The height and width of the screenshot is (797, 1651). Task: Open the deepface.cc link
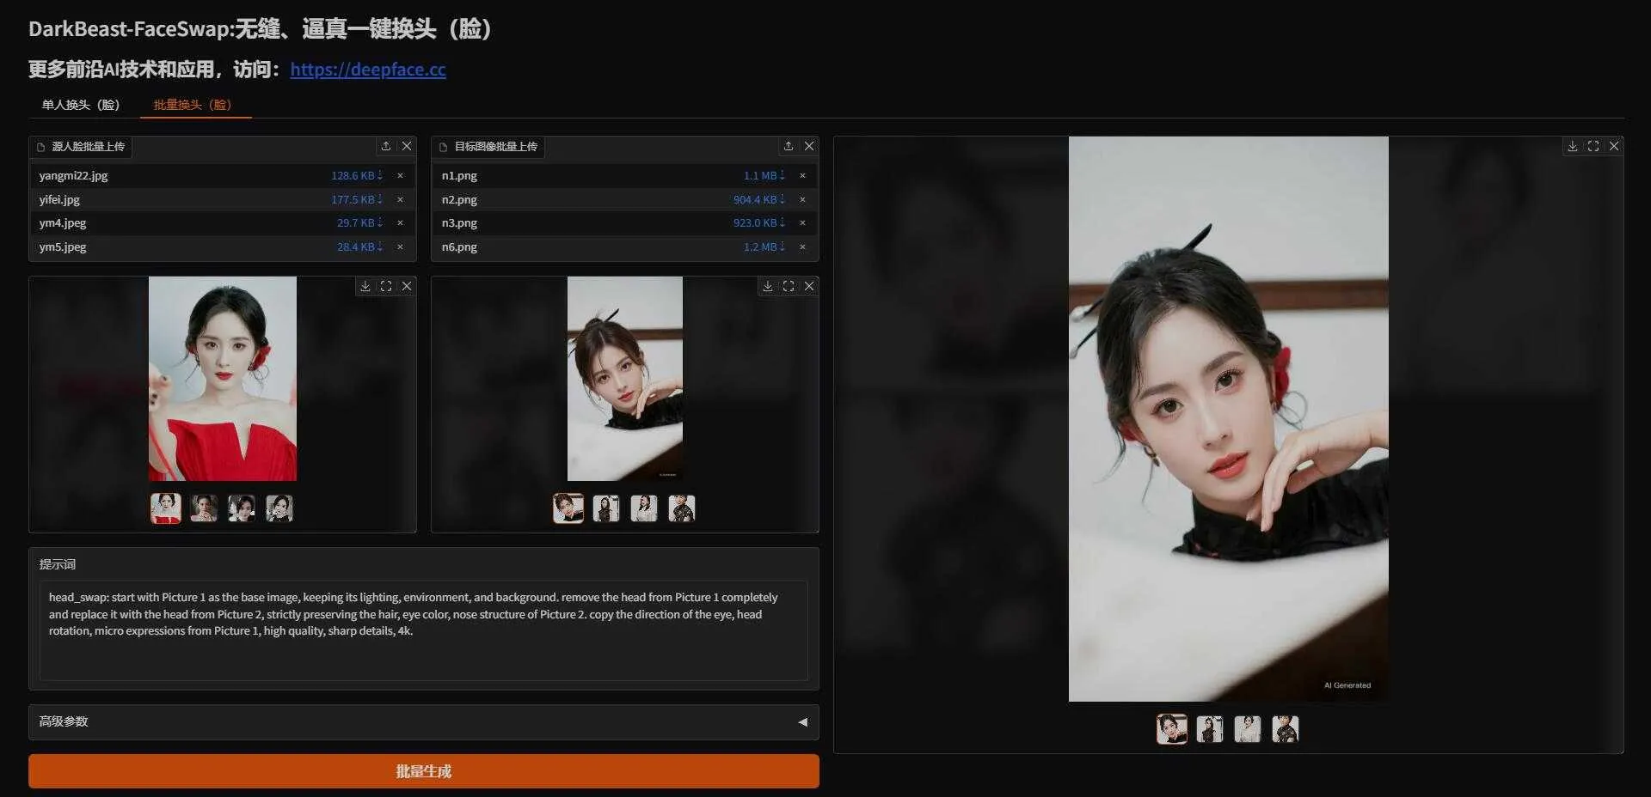click(x=368, y=70)
